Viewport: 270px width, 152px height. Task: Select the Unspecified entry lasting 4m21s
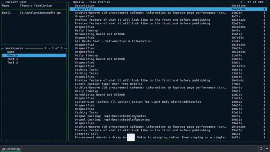click(168, 16)
